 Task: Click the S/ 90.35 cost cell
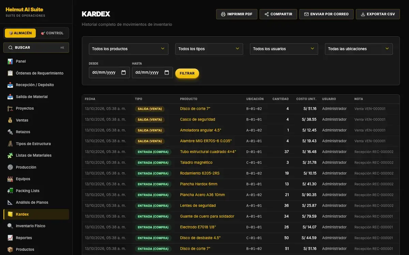point(309,195)
